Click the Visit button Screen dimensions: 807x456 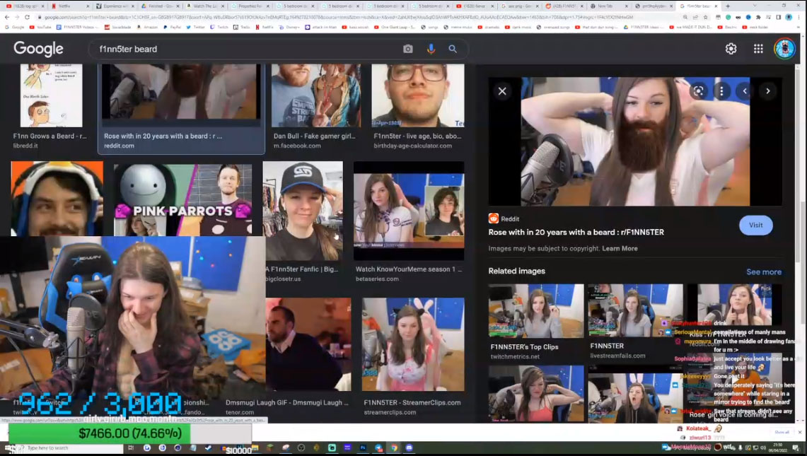(x=755, y=225)
